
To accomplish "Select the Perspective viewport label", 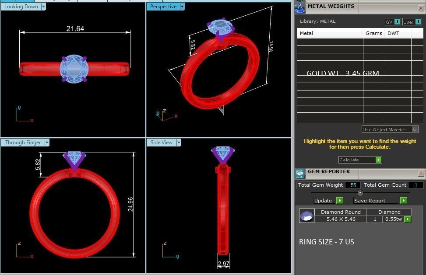I will point(163,7).
